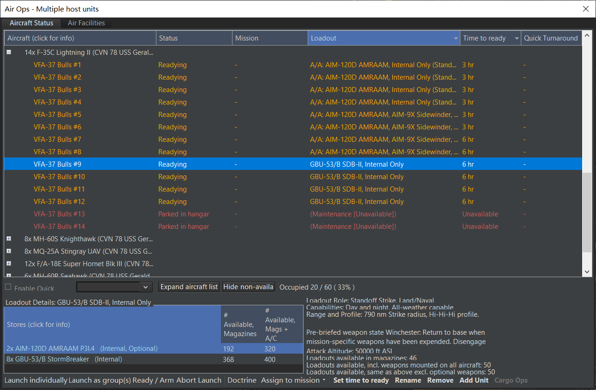Click the Quick Turnaround column header
The image size is (596, 390).
551,38
